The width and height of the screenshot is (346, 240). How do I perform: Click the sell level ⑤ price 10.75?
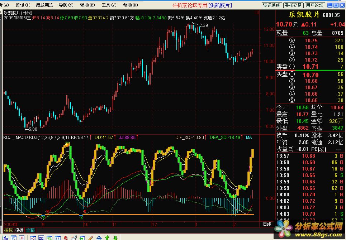pos(311,40)
